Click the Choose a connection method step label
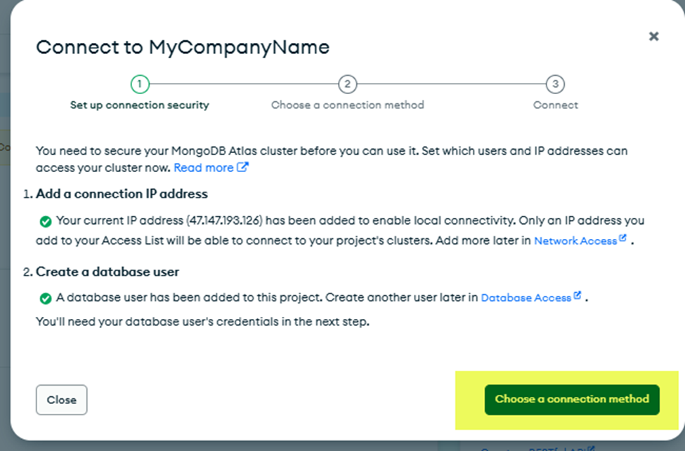 (x=347, y=105)
